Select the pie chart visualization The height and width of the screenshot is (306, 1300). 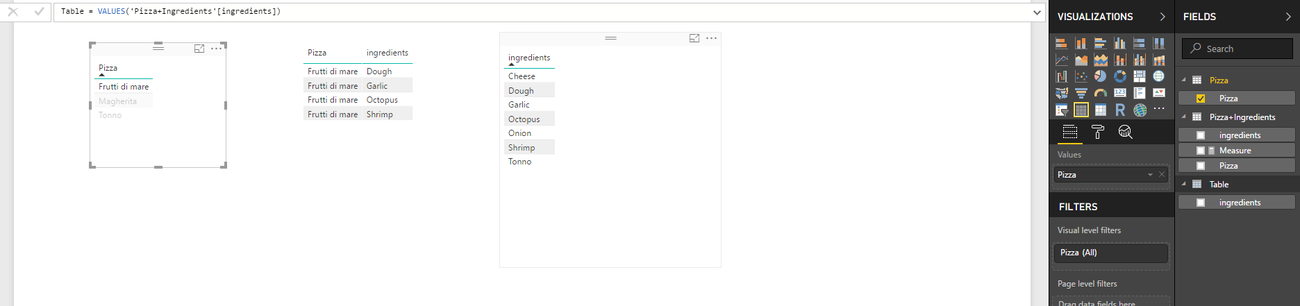(1101, 76)
